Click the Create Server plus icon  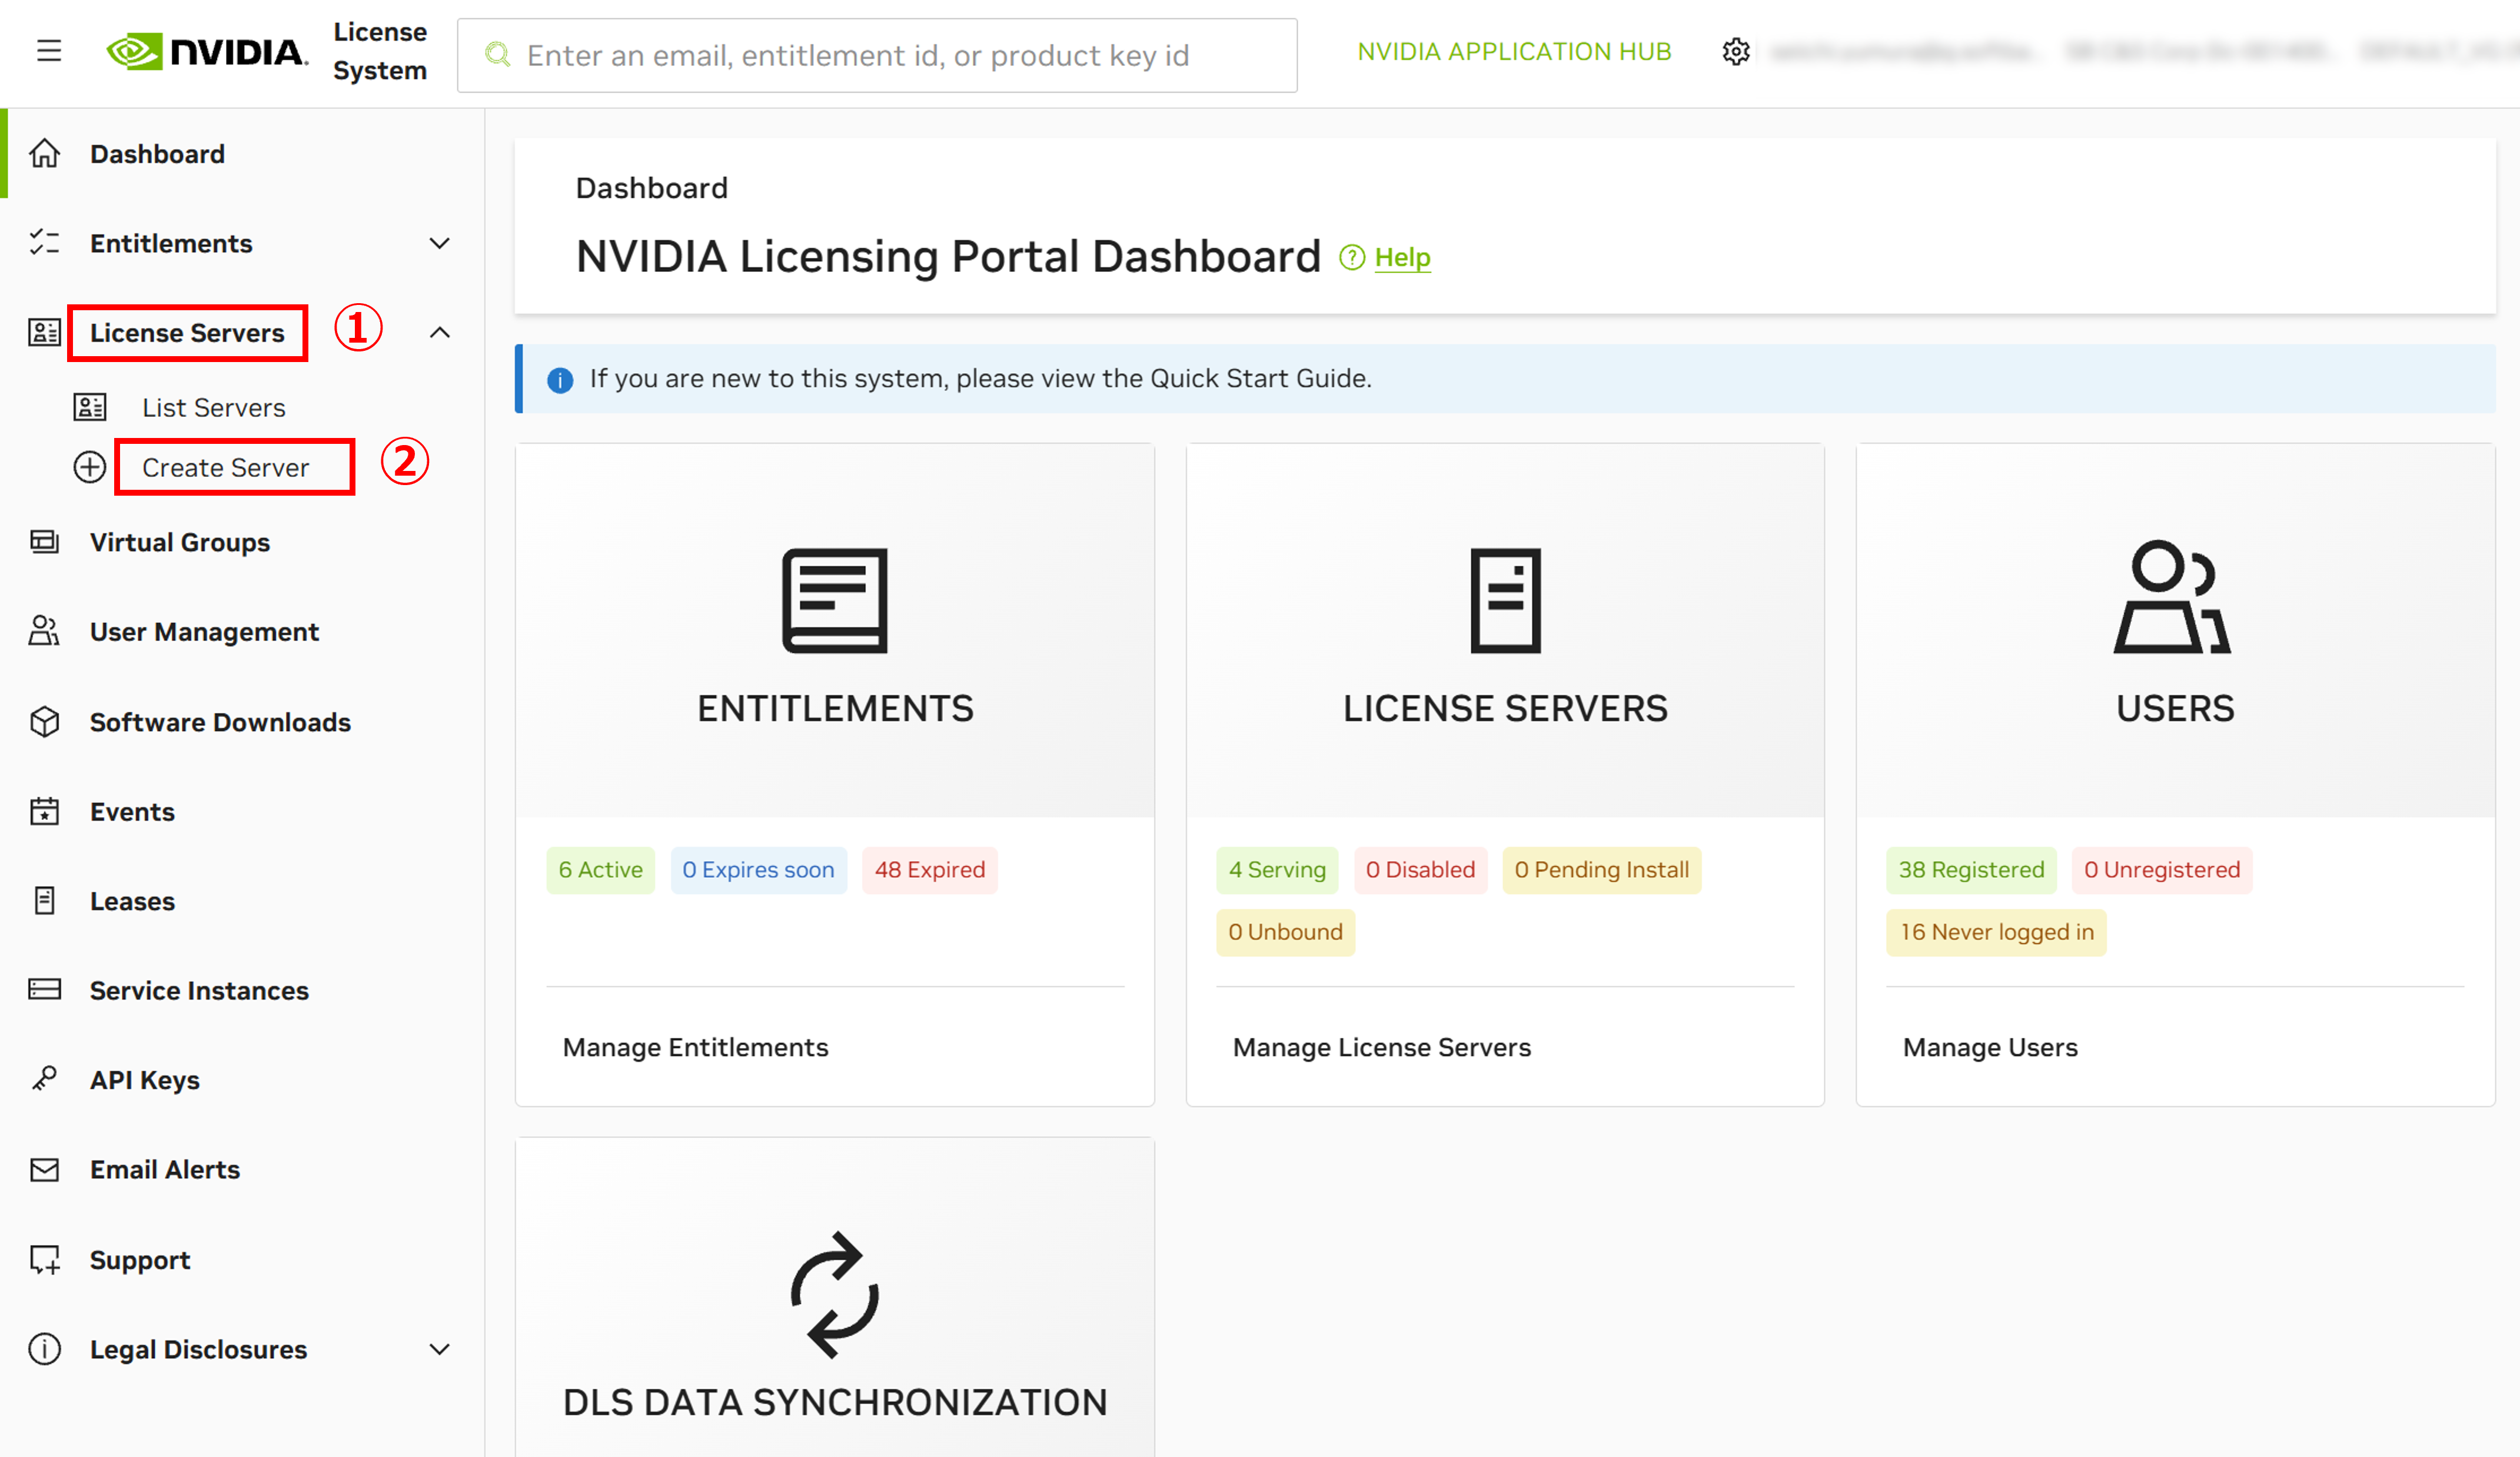click(x=90, y=467)
